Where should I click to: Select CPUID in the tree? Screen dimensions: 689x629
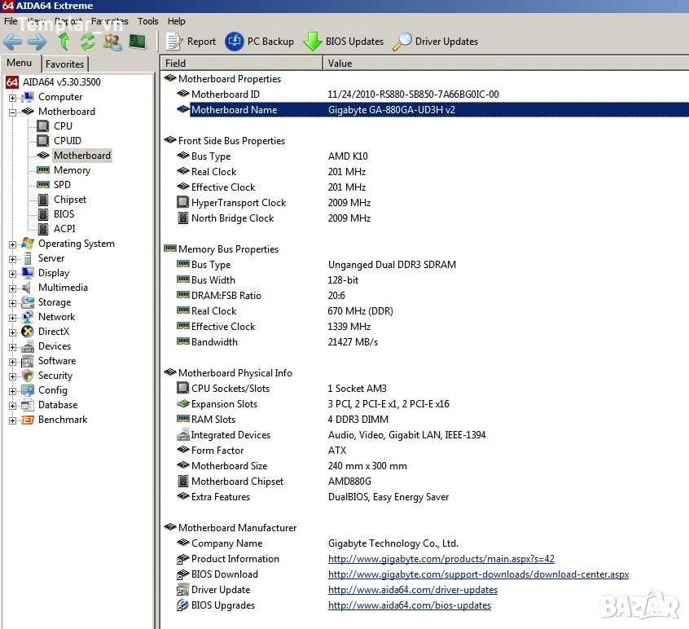pyautogui.click(x=68, y=141)
